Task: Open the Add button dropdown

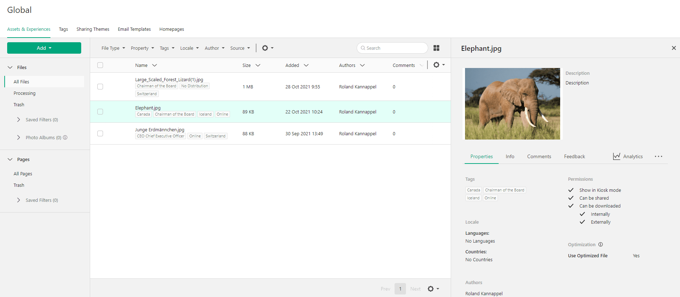Action: 44,48
